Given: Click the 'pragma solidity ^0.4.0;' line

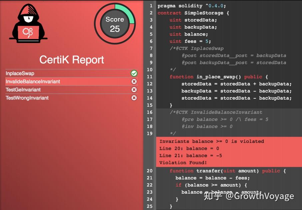Looking at the screenshot, I should pyautogui.click(x=192, y=6).
